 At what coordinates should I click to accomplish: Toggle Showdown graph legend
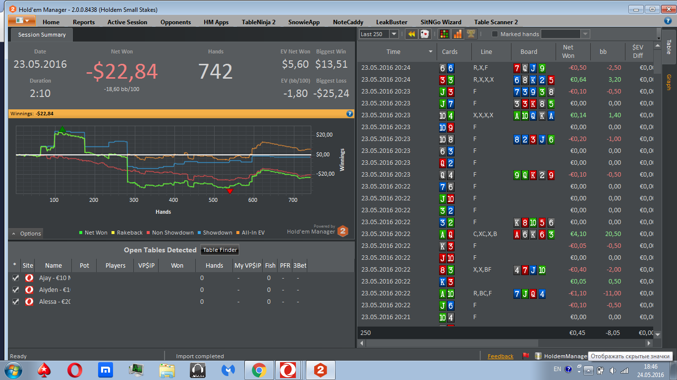point(215,233)
